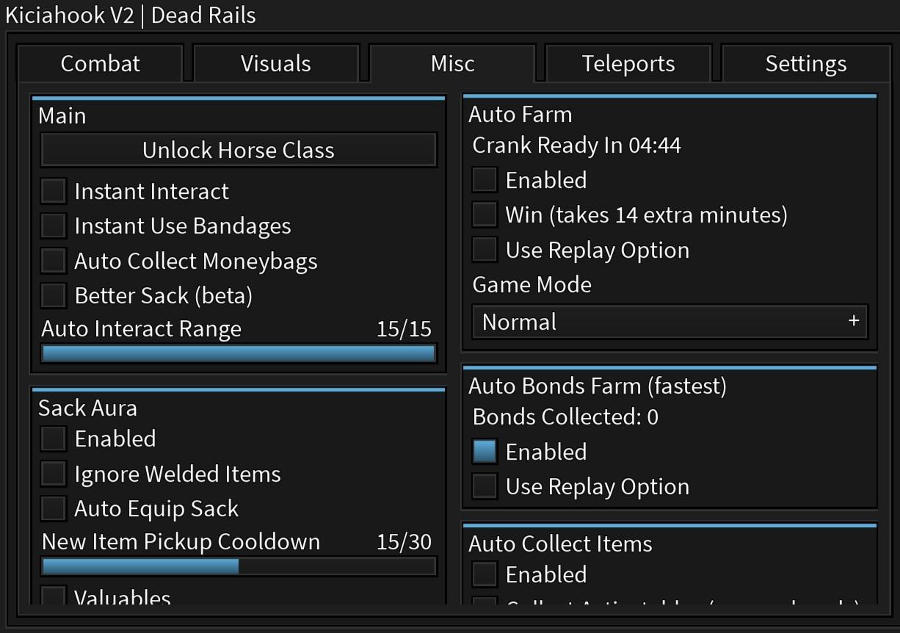Turn on Auto Collect Moneybags
This screenshot has height=633, width=900.
54,261
